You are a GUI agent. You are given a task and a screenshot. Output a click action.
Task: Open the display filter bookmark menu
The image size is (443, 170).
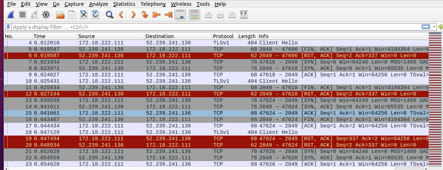click(9, 27)
